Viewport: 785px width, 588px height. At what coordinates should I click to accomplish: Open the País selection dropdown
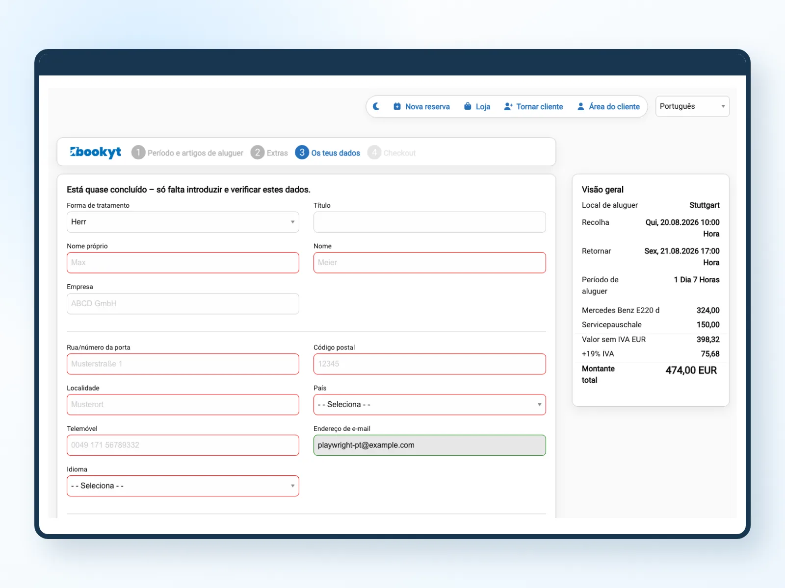[430, 405]
